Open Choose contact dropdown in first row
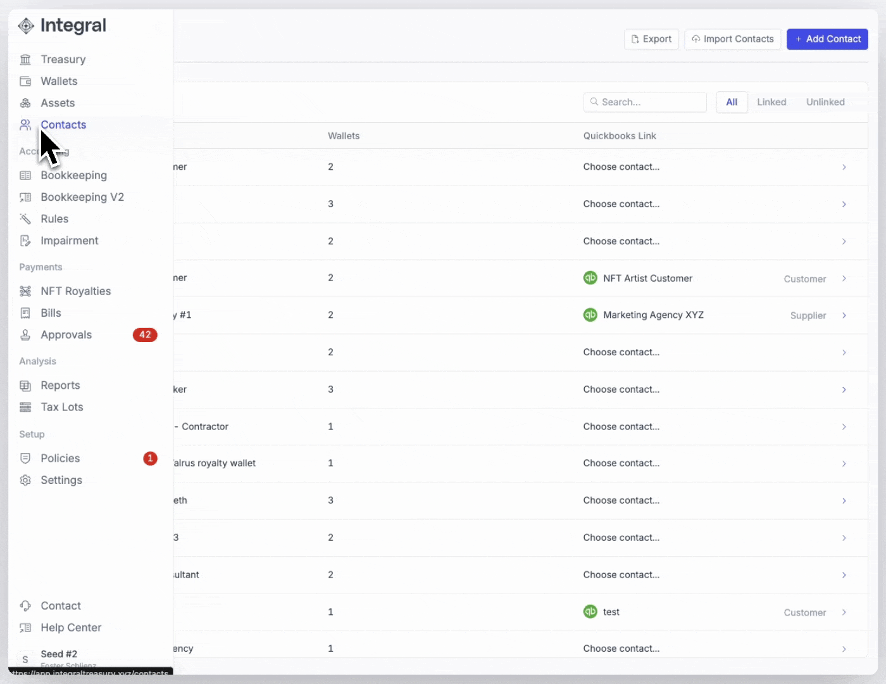Screen dimensions: 886x684 (x=621, y=167)
